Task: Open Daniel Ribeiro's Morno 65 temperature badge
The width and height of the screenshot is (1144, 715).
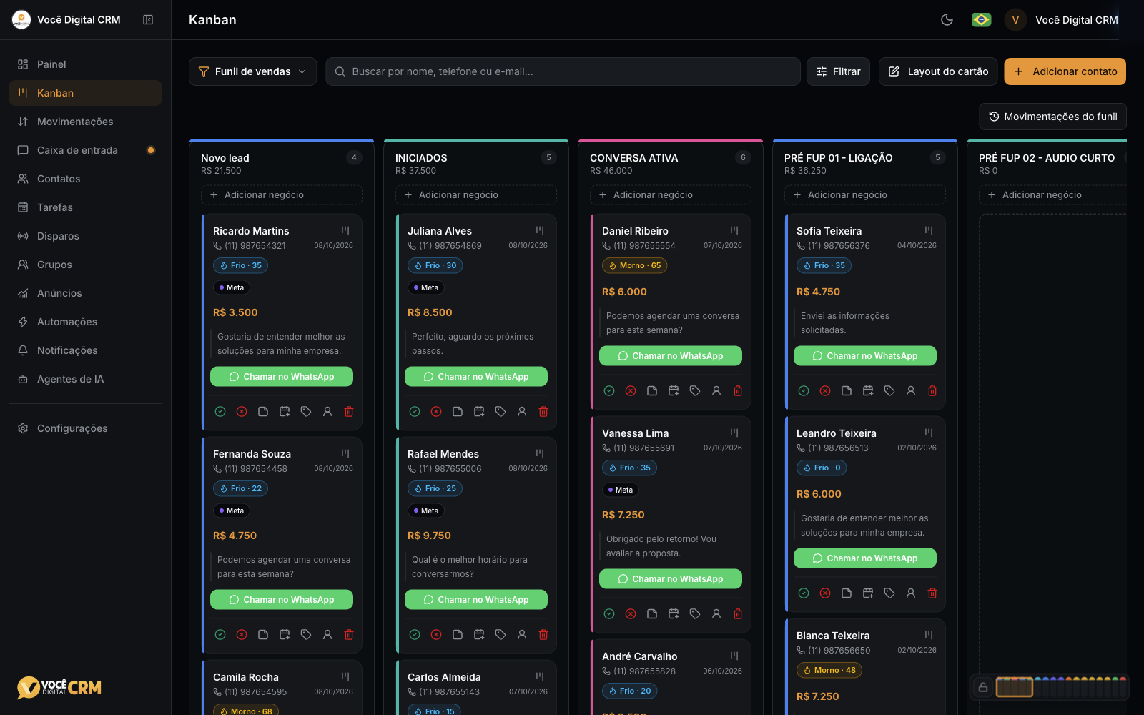Action: click(x=634, y=265)
